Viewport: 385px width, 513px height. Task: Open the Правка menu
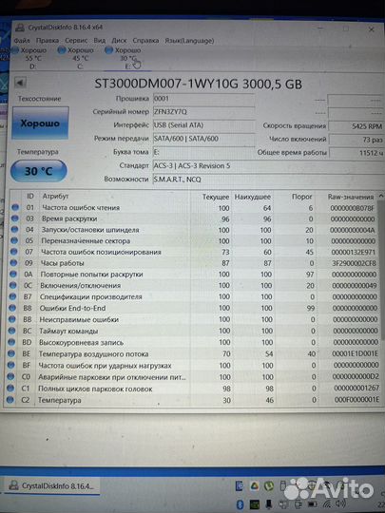[48, 41]
